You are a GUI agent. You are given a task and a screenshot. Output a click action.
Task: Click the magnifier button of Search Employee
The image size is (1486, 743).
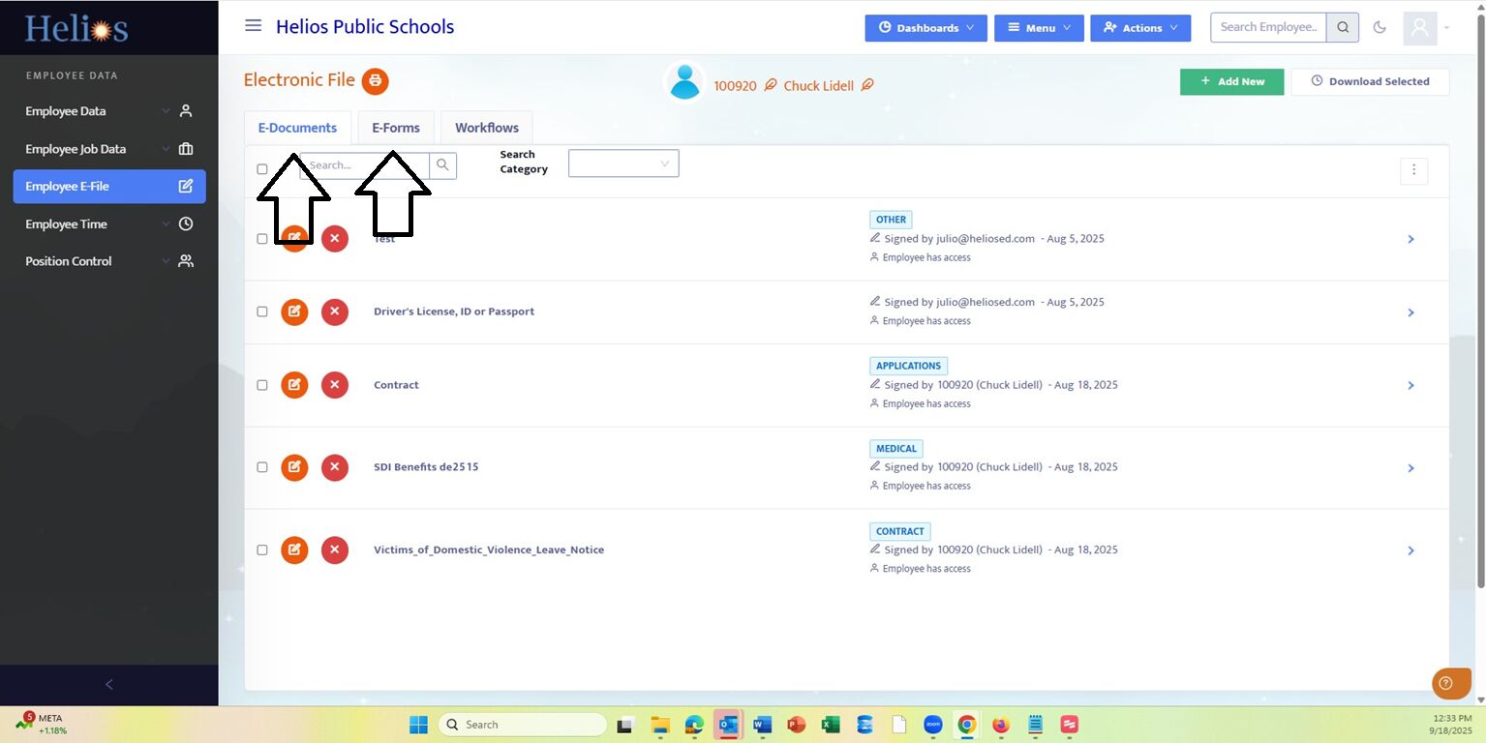(1343, 27)
